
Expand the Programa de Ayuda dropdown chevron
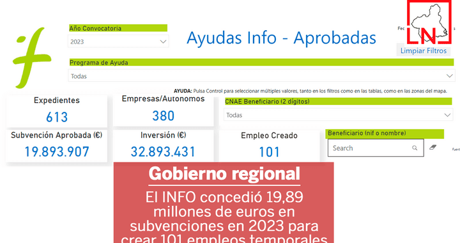pos(449,76)
